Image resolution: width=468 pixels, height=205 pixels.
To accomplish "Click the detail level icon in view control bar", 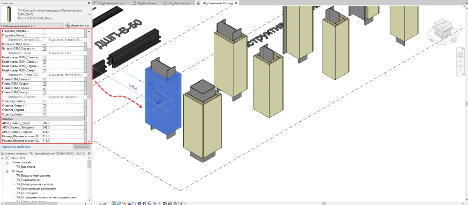I will pos(113,203).
